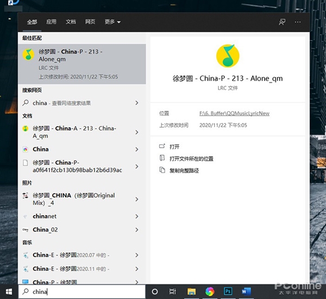
Task: Click 打开 to open the file
Action: pos(174,147)
